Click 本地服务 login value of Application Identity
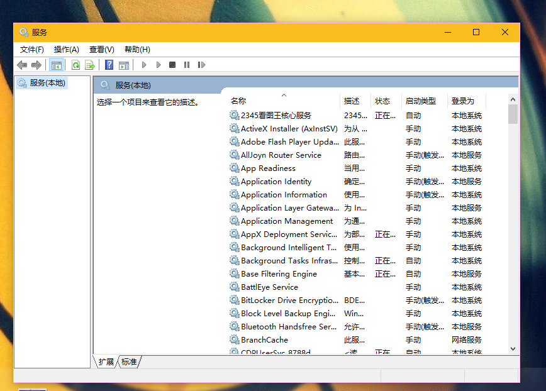This screenshot has height=391, width=546. coord(467,181)
